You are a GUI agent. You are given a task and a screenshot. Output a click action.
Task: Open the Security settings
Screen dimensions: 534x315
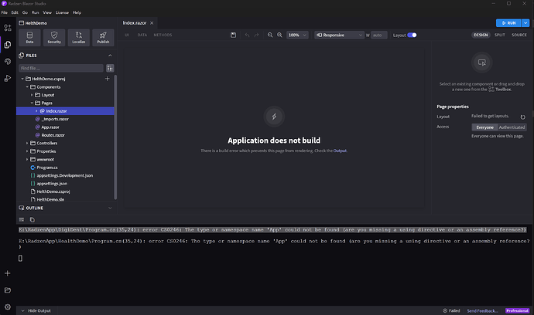(54, 38)
